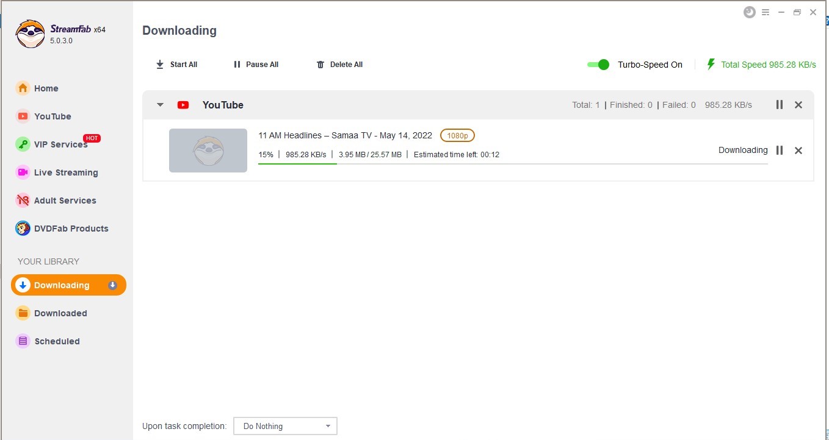Screen dimensions: 829x440
Task: Click the 3.95 MB / 25.57 MB size text
Action: point(370,155)
